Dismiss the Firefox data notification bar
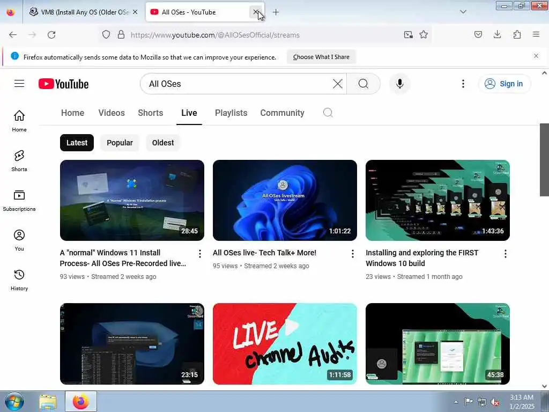 pyautogui.click(x=536, y=56)
